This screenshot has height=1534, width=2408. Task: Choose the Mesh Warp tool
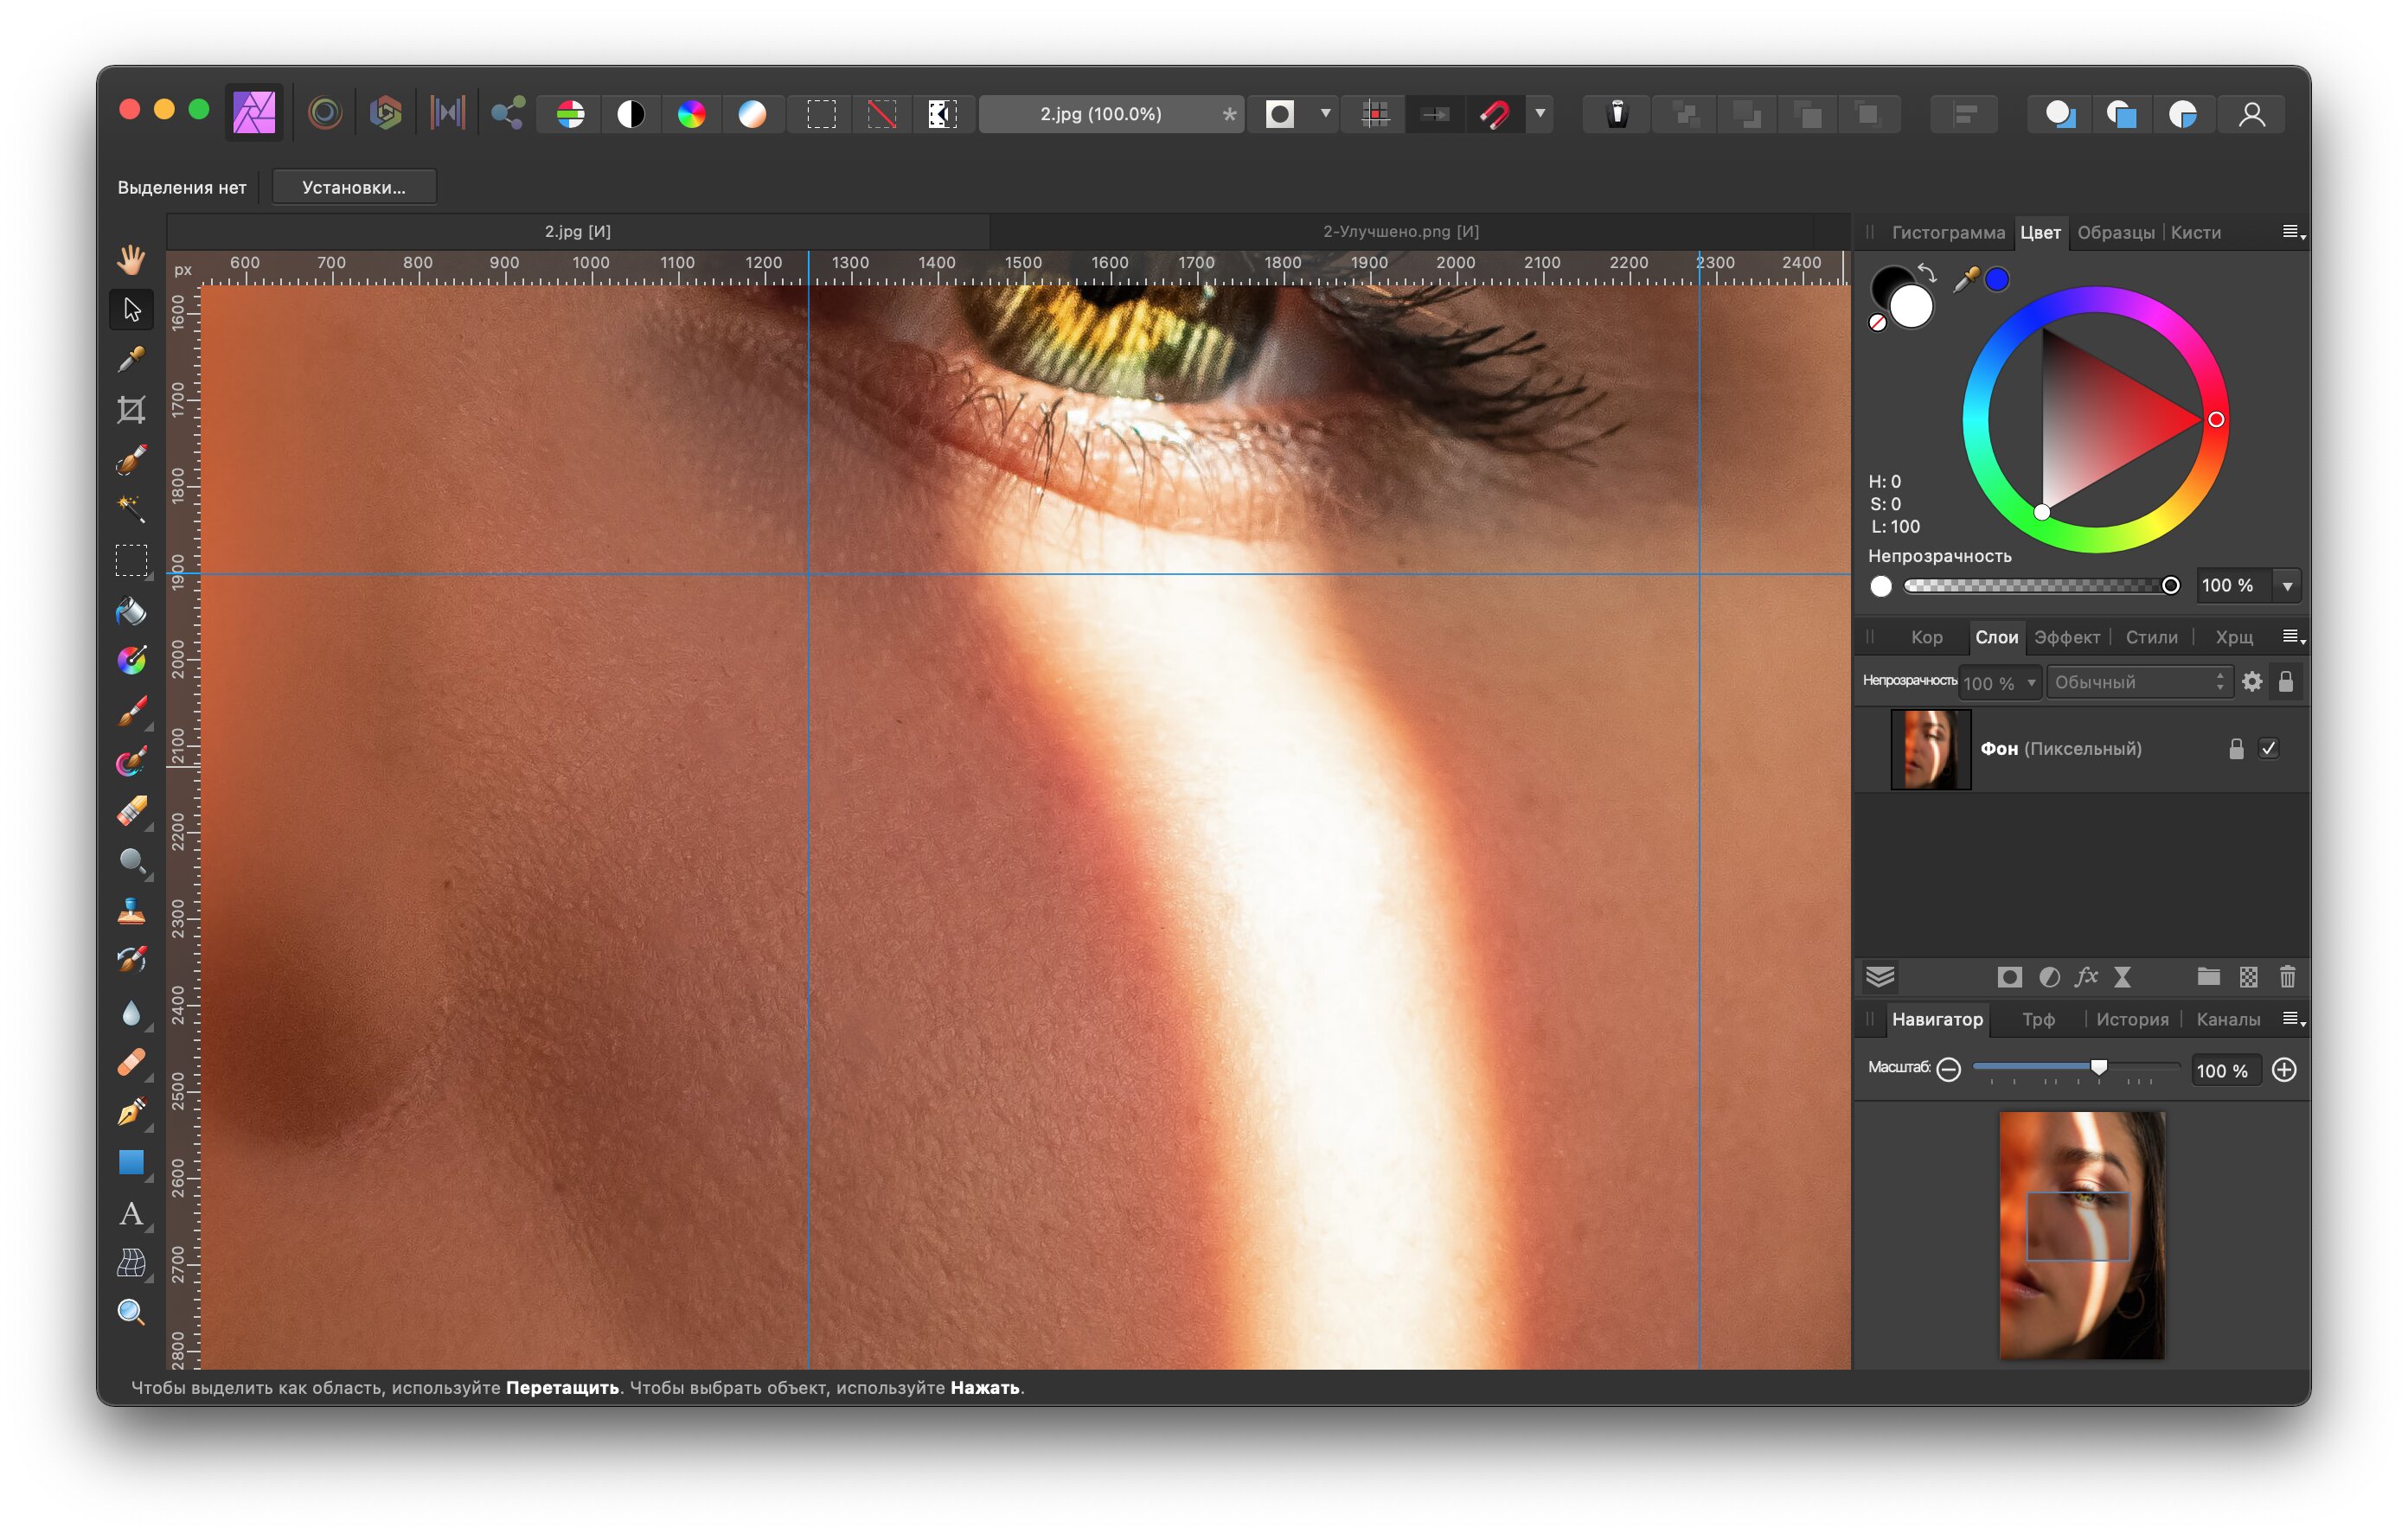pyautogui.click(x=131, y=1263)
